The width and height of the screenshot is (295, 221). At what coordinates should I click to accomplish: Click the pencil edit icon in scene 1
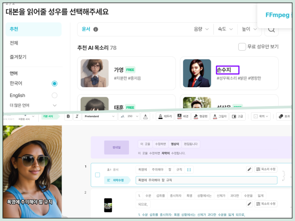pos(249,169)
